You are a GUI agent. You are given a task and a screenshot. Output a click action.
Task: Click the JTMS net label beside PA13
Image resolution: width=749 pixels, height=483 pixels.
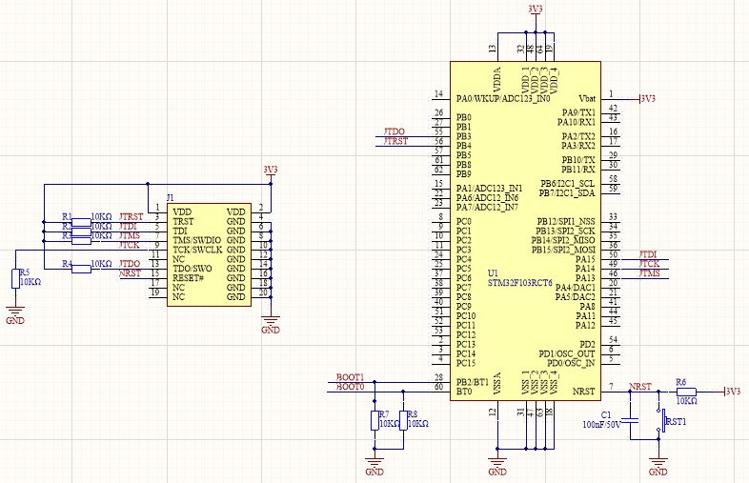(649, 273)
